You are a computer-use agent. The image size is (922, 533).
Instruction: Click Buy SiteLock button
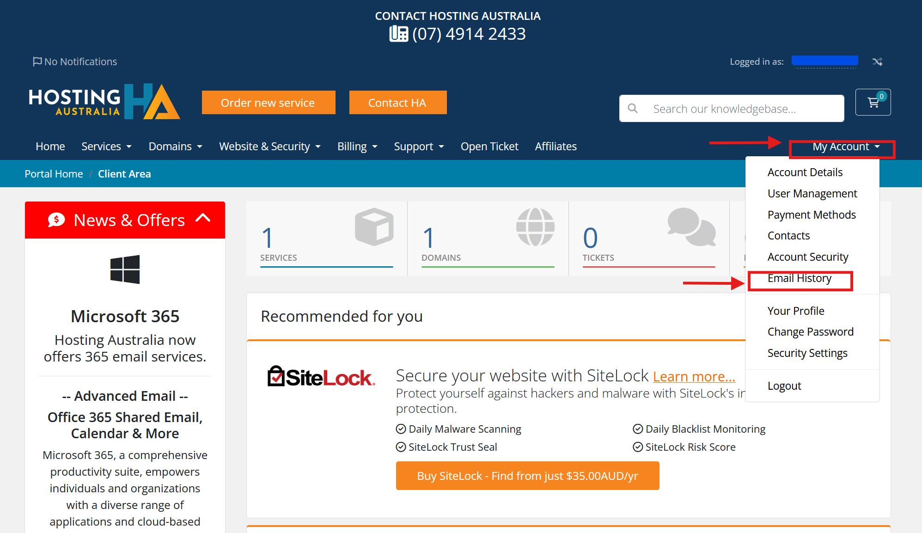point(527,476)
